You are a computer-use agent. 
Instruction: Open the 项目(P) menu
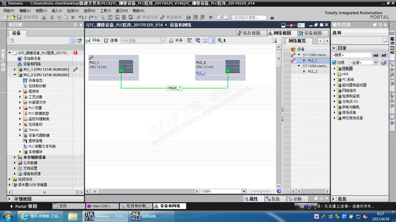tap(9, 10)
